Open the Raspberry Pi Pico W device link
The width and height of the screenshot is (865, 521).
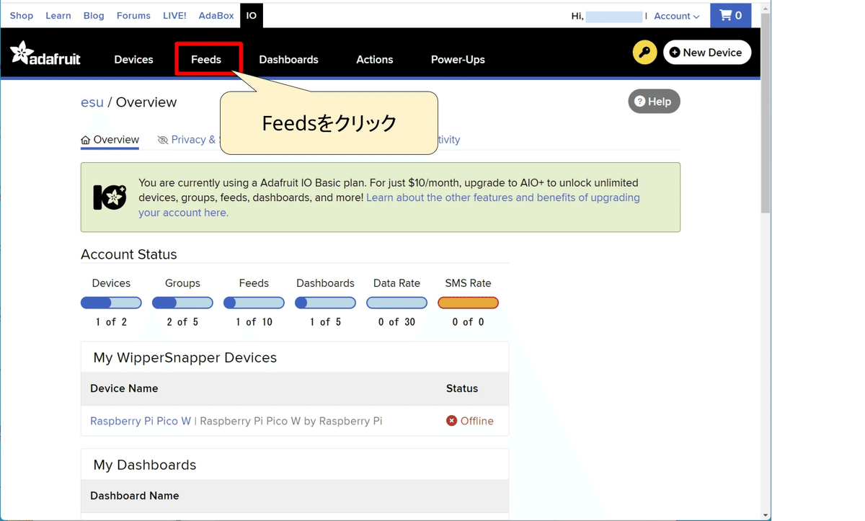point(140,421)
